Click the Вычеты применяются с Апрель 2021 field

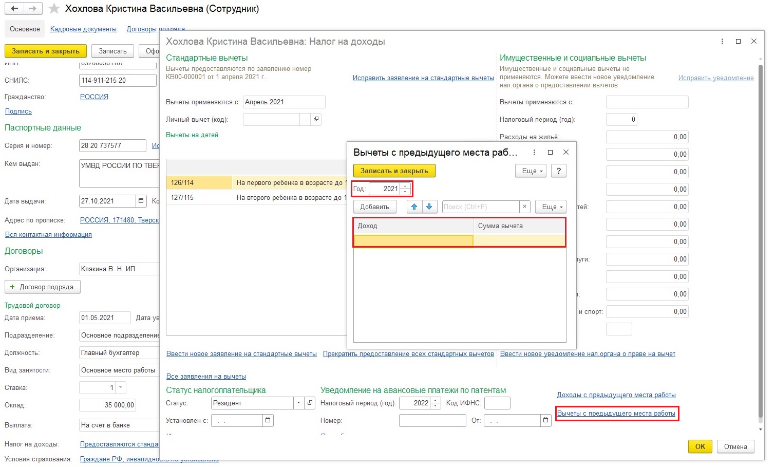284,102
